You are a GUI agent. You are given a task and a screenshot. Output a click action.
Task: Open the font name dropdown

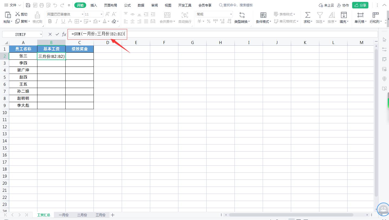pyautogui.click(x=82, y=14)
